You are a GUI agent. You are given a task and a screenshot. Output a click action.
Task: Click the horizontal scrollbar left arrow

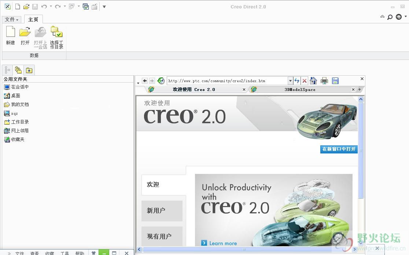click(x=139, y=249)
